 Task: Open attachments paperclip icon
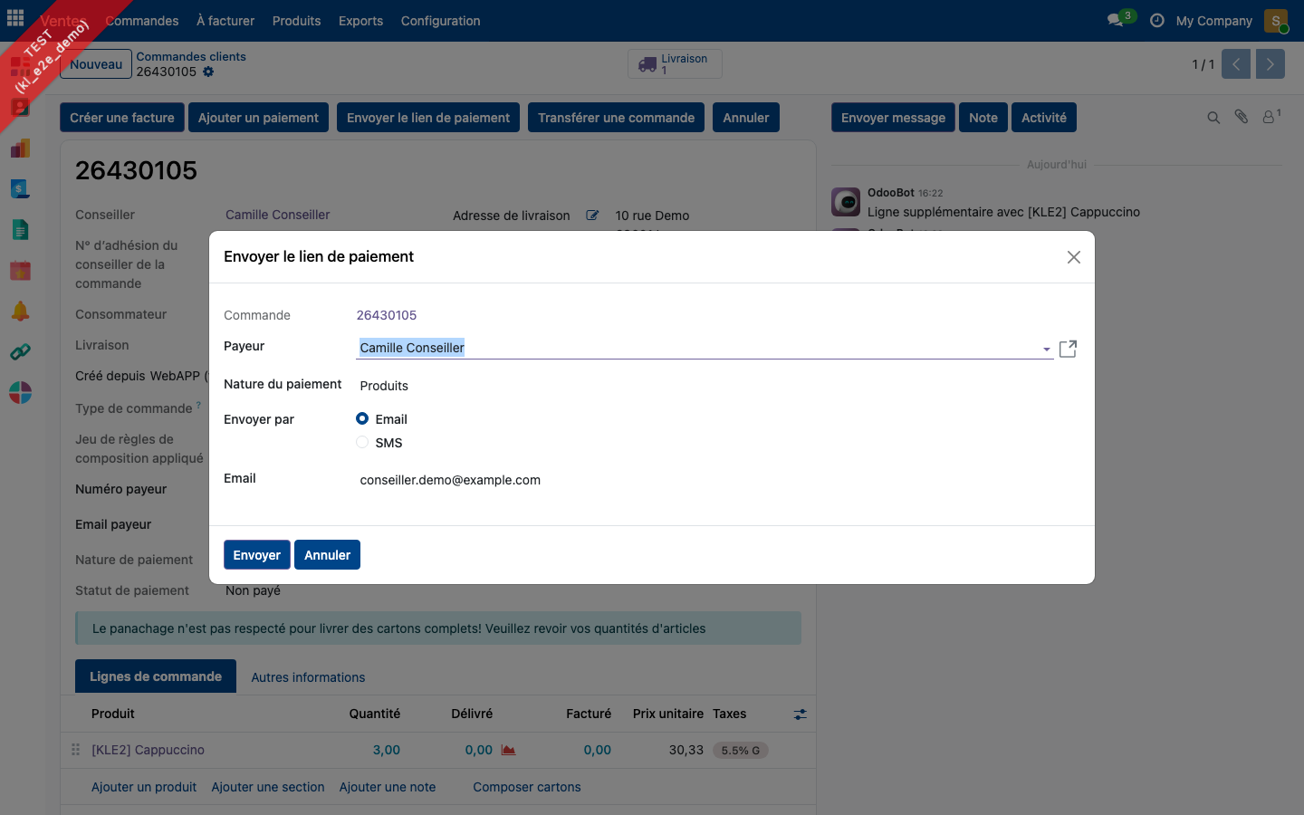point(1242,117)
